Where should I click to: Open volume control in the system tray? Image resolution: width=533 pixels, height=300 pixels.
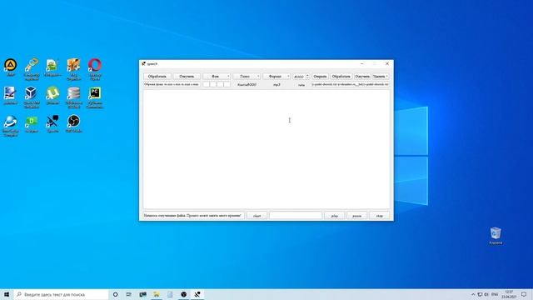click(x=486, y=294)
